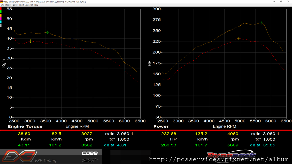Click the yellow torque value 38.80
The width and height of the screenshot is (292, 164).
pos(24,134)
